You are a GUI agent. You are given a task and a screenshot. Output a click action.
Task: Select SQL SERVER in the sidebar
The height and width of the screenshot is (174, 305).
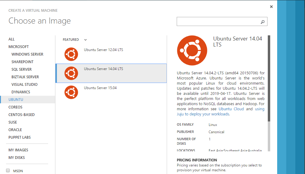tap(21, 69)
